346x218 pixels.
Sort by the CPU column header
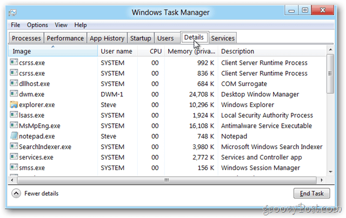(151, 51)
